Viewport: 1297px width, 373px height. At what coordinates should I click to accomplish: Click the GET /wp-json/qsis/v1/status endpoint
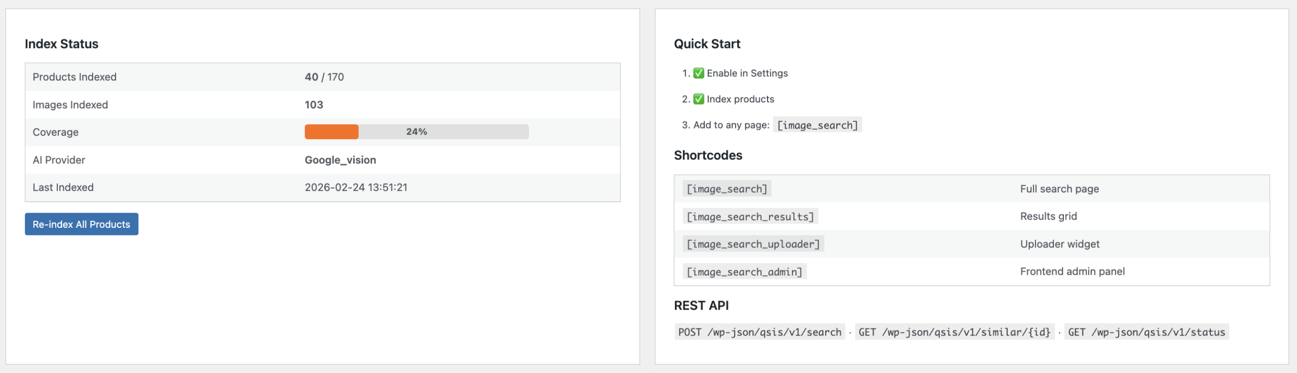1147,332
